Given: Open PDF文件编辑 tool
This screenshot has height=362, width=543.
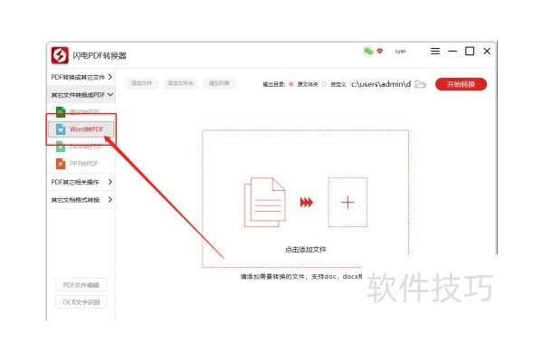Looking at the screenshot, I should coord(81,285).
